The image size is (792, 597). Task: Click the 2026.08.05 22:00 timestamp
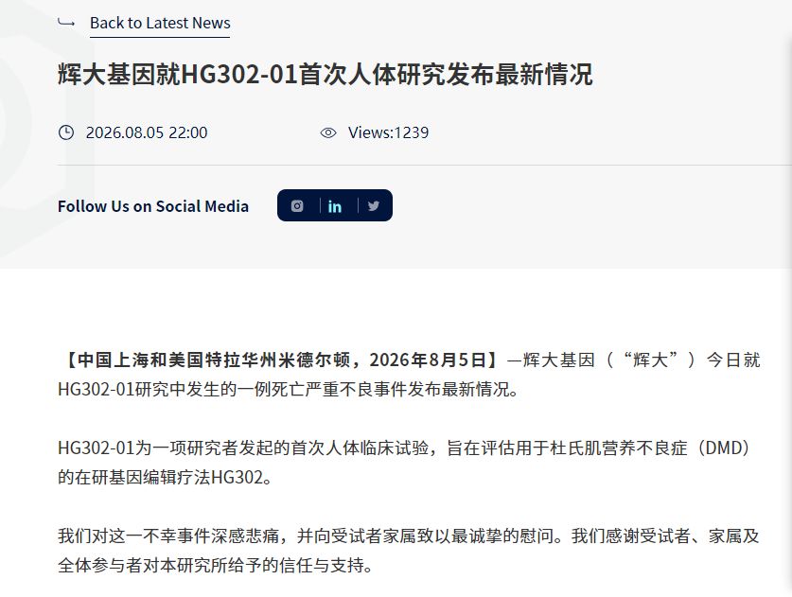click(147, 132)
